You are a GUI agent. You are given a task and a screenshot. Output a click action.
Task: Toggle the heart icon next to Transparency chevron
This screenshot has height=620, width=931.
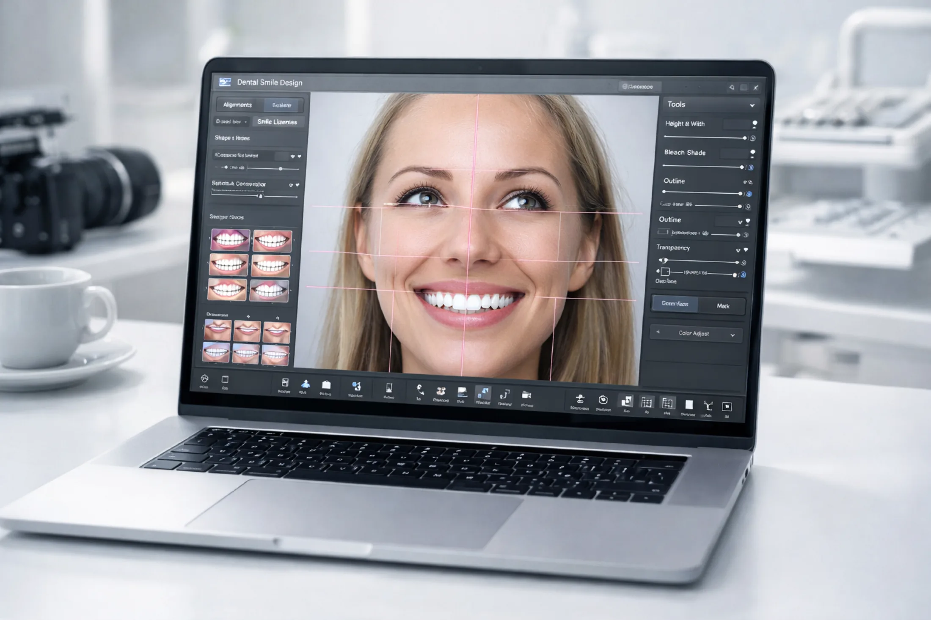pyautogui.click(x=746, y=250)
